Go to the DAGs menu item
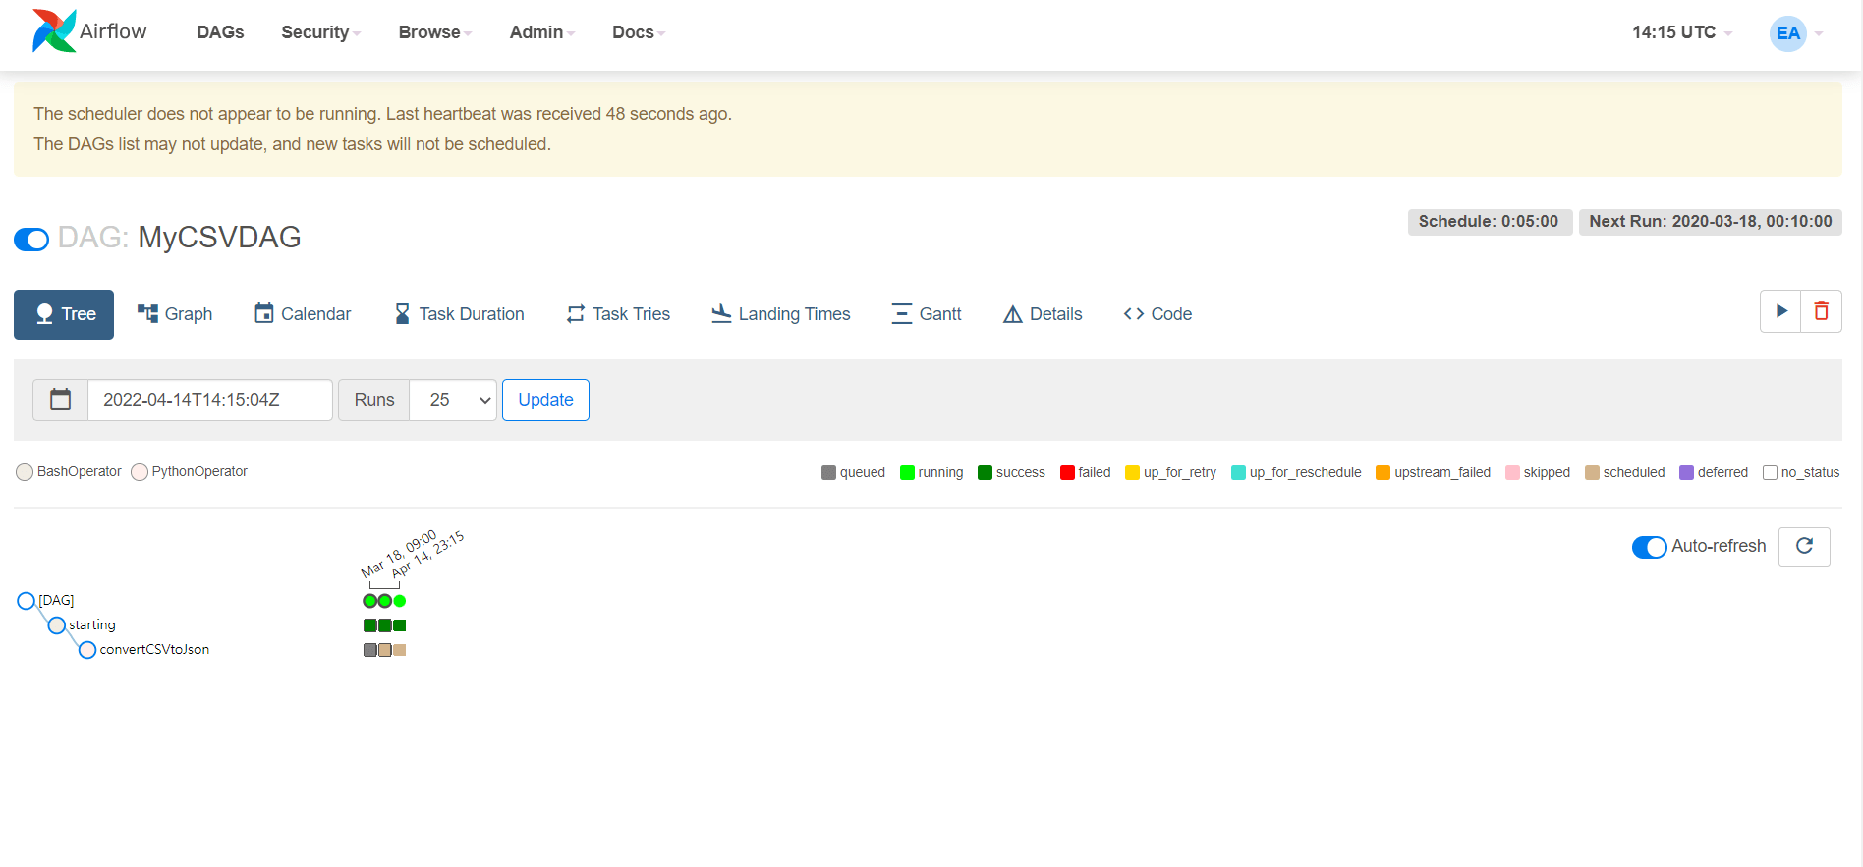Viewport: 1863px width, 867px height. pos(220,32)
